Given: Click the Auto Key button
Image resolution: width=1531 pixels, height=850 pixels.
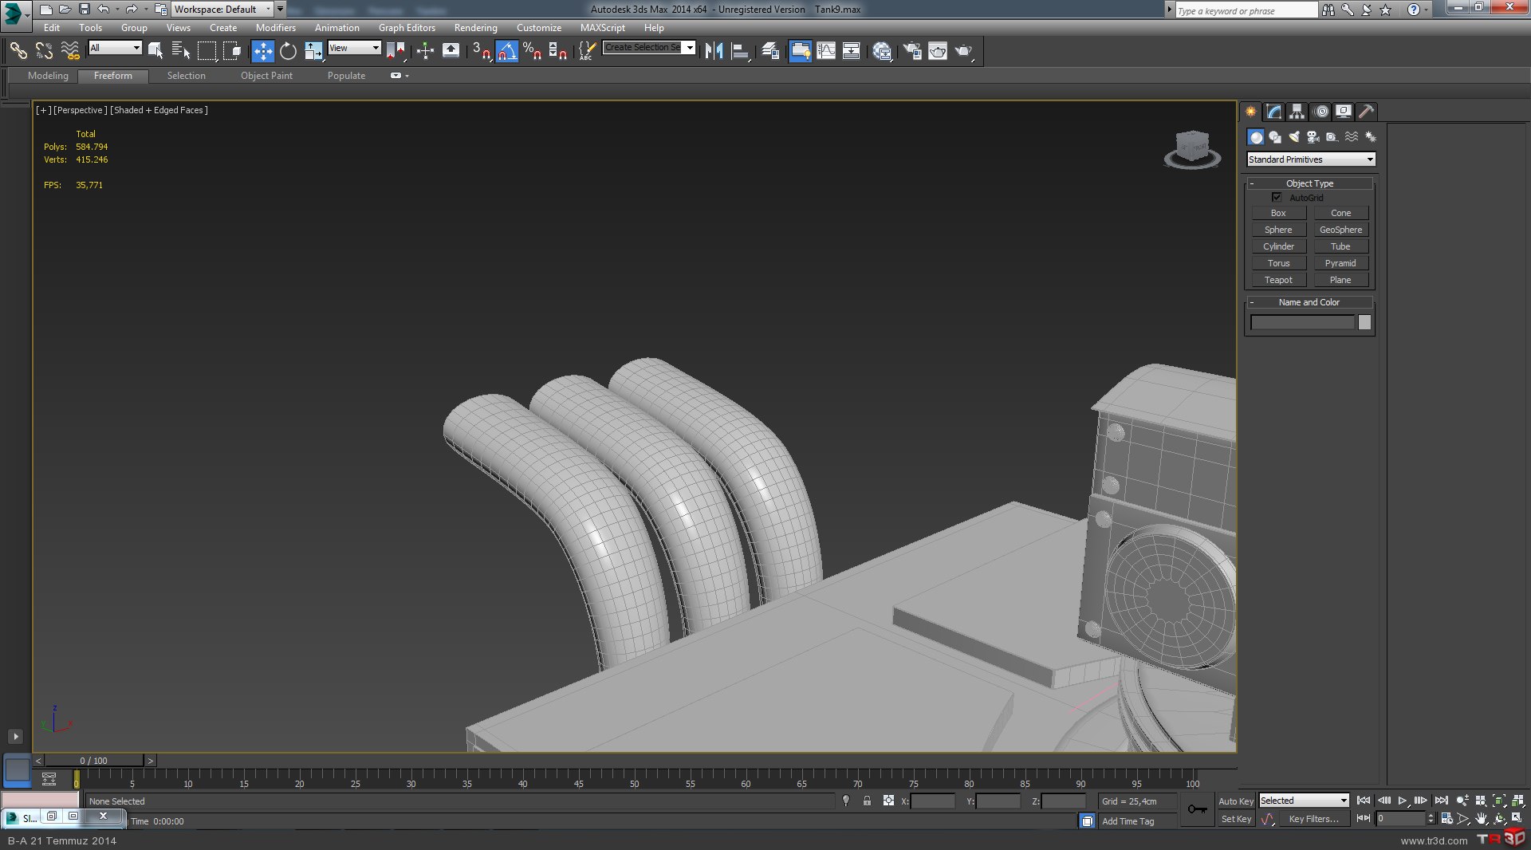Looking at the screenshot, I should tap(1235, 801).
